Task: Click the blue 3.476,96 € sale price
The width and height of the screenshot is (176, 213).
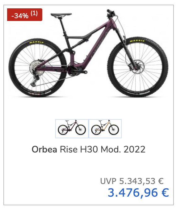Action: (138, 193)
